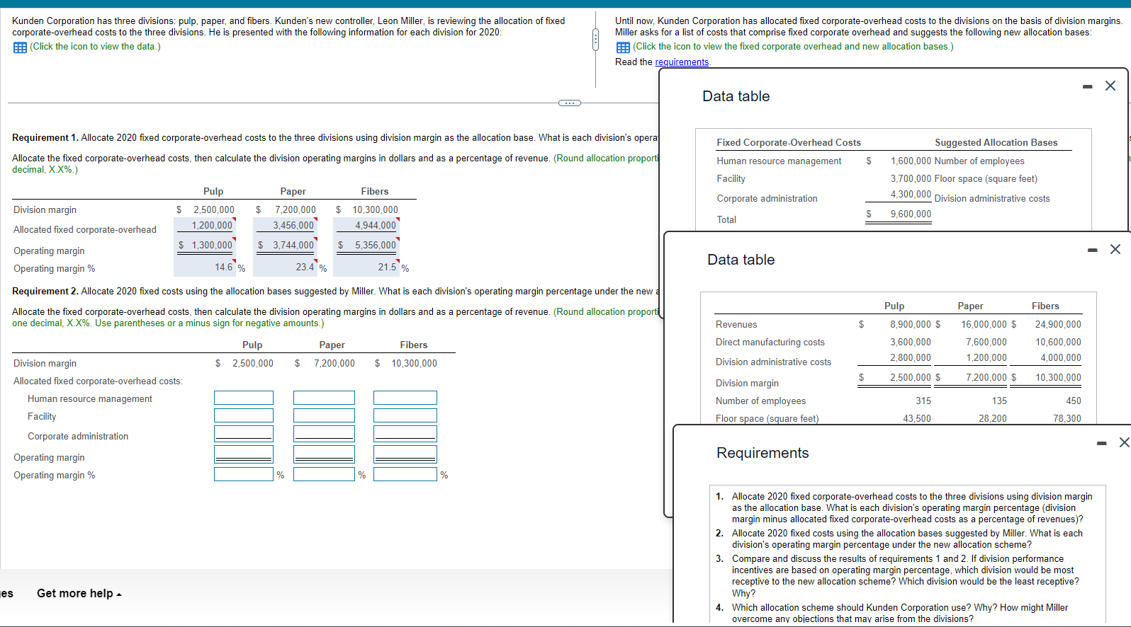The width and height of the screenshot is (1131, 627).
Task: Click the Requirement 2 heading text
Action: (x=45, y=292)
